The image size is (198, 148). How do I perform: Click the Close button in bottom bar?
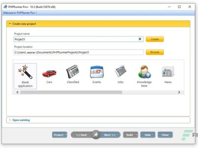click(165, 135)
